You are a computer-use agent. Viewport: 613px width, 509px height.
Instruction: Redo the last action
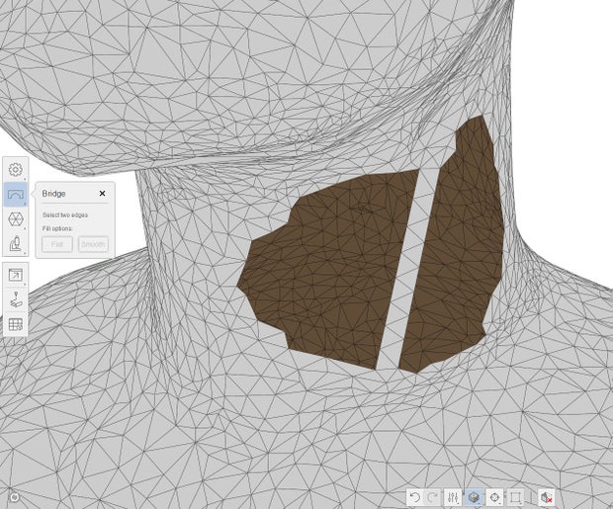point(432,497)
